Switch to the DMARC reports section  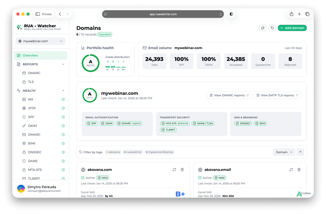[35, 73]
